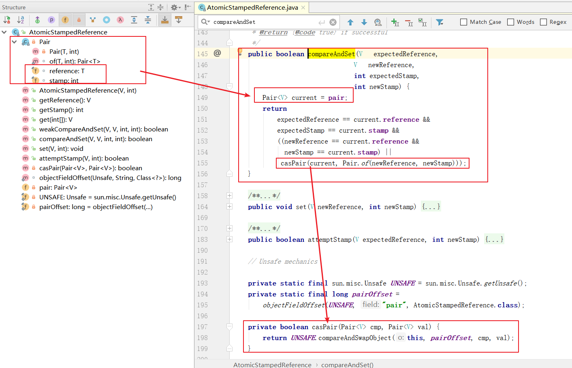Select UNSAFE: Unsafe field item
The height and width of the screenshot is (368, 572).
tap(107, 197)
